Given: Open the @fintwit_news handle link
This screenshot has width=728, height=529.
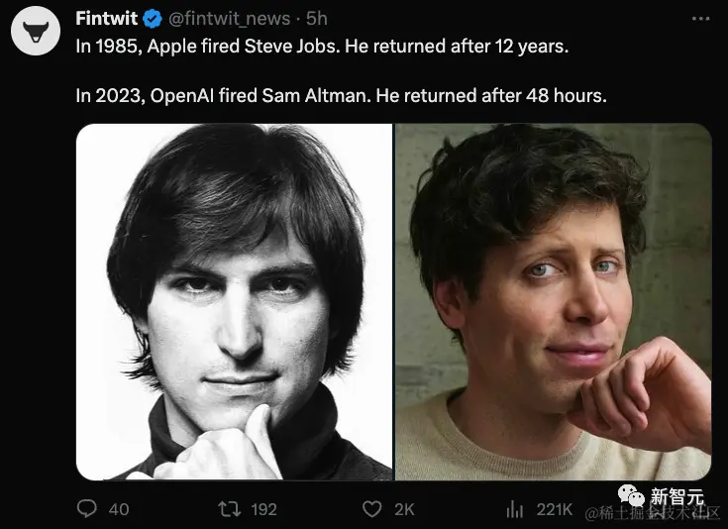Looking at the screenshot, I should click(231, 19).
